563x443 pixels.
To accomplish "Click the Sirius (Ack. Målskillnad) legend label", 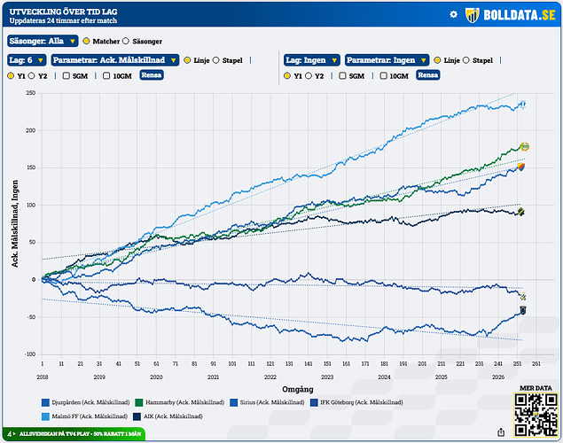I will click(x=272, y=402).
